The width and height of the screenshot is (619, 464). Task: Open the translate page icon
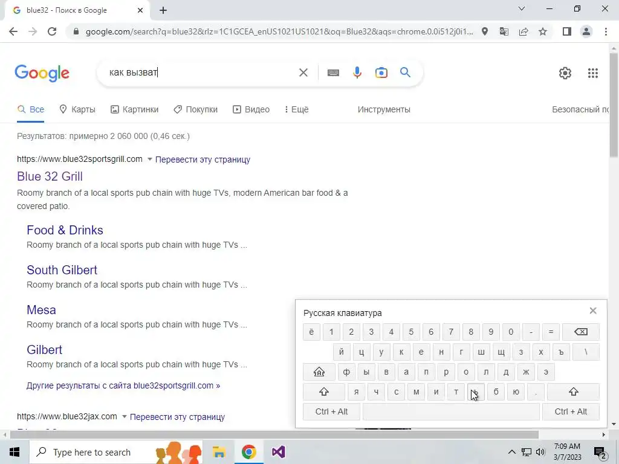tap(504, 31)
